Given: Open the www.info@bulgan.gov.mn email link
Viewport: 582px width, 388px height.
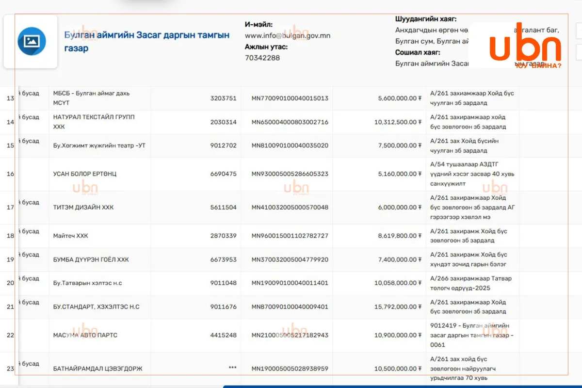Looking at the screenshot, I should (288, 35).
